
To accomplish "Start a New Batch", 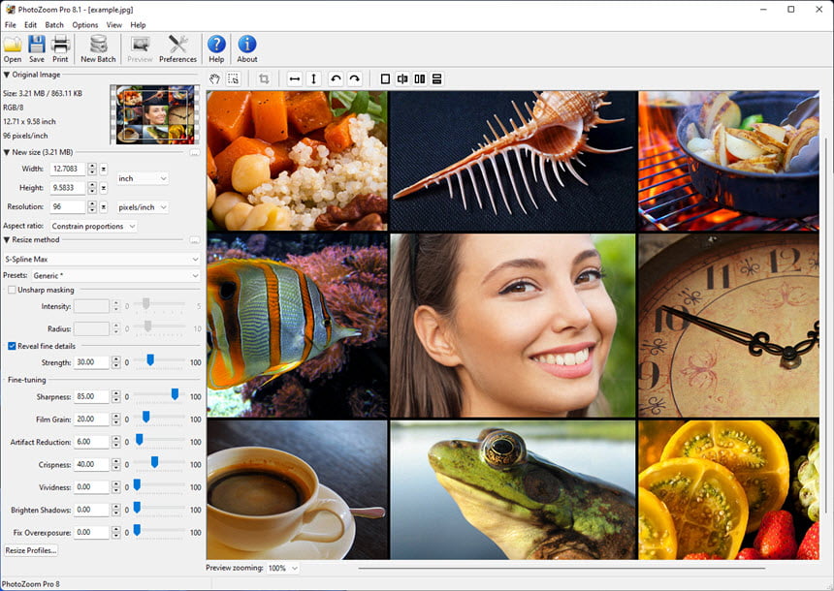I will (98, 48).
